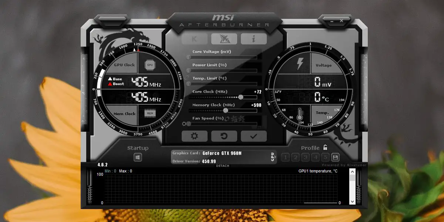Image resolution: width=444 pixels, height=222 pixels.
Task: Click the Core Clock slider handle
Action: coord(241,97)
